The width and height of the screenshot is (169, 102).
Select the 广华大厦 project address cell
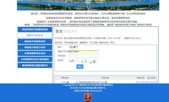click(91, 82)
